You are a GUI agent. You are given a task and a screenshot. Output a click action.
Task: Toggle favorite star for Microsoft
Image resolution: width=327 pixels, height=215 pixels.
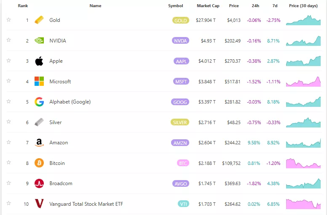coord(8,81)
